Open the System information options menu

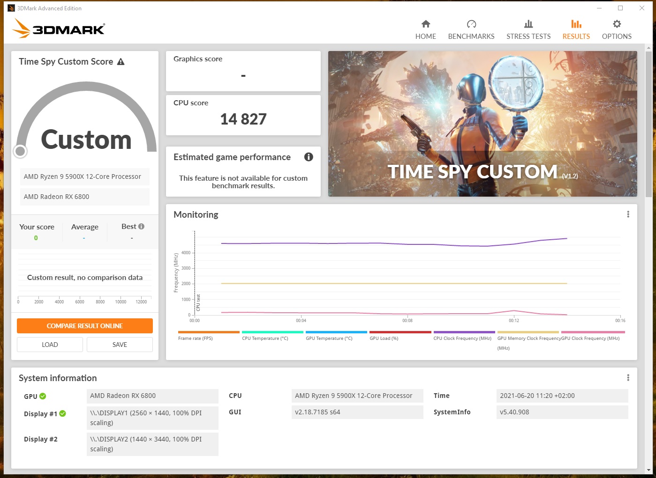point(628,377)
